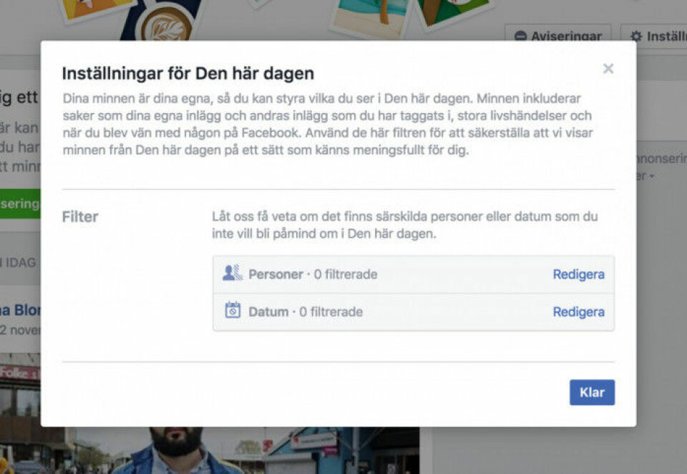The height and width of the screenshot is (474, 687).
Task: Click the people icon beside Personer
Action: [233, 273]
